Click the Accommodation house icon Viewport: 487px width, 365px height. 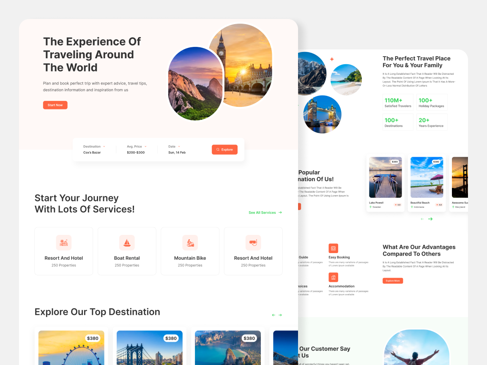(x=333, y=277)
